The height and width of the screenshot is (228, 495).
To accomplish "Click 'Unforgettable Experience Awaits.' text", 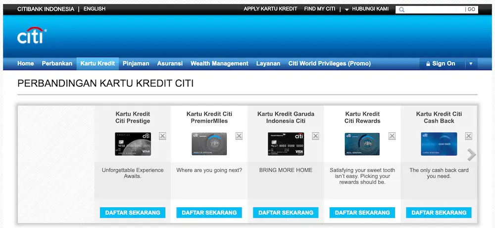I will pyautogui.click(x=133, y=173).
